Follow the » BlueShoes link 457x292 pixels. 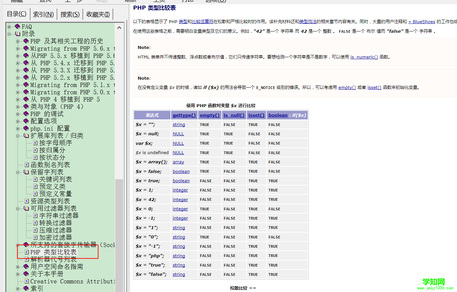pos(422,21)
